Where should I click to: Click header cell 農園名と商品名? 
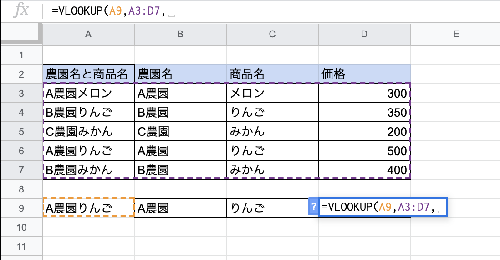(88, 74)
